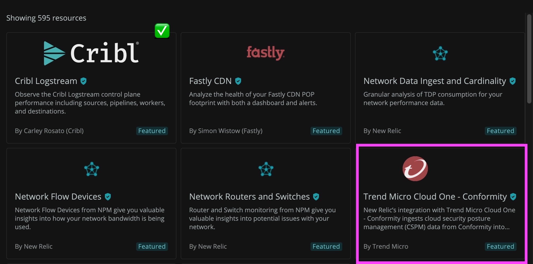Viewport: 533px width, 264px height.
Task: Click the New Relic icon on Network Flow Devices card
Action: click(91, 169)
